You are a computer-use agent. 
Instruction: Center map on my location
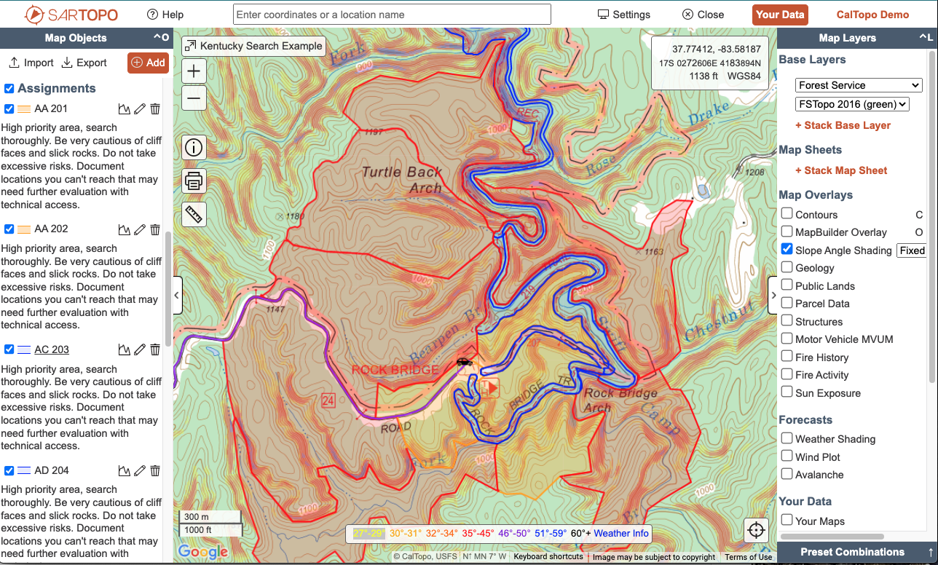pyautogui.click(x=756, y=530)
